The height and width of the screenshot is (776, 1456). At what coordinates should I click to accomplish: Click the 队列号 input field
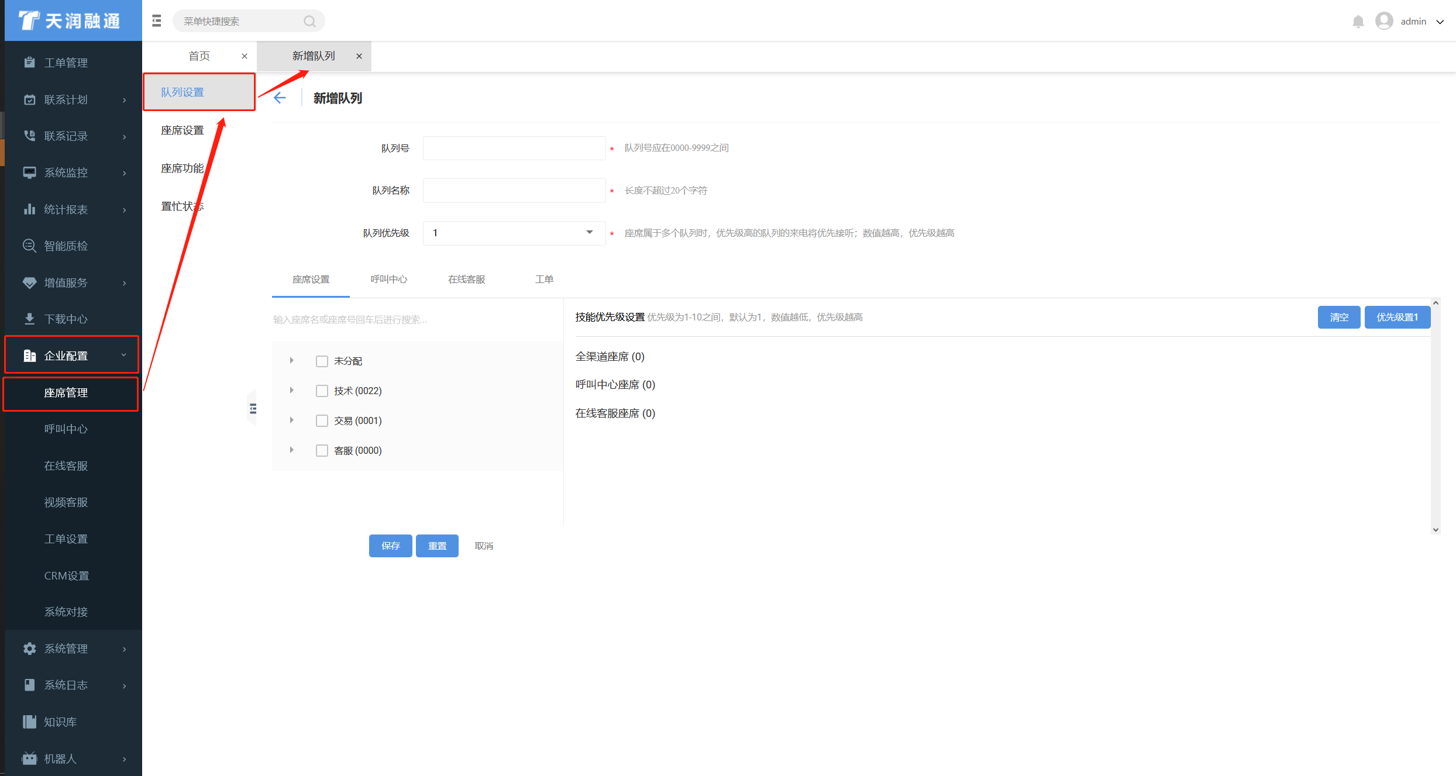coord(514,148)
